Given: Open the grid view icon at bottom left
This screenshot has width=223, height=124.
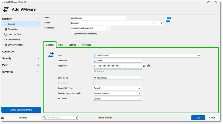Looking at the screenshot, I should point(3,118).
